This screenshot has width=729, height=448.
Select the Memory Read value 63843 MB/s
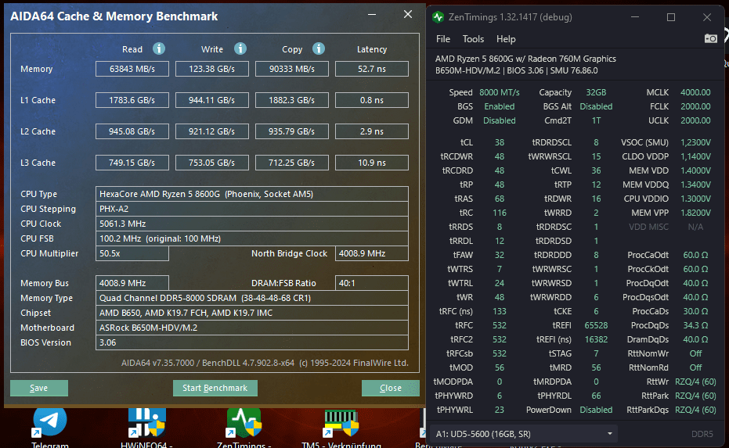click(x=132, y=69)
